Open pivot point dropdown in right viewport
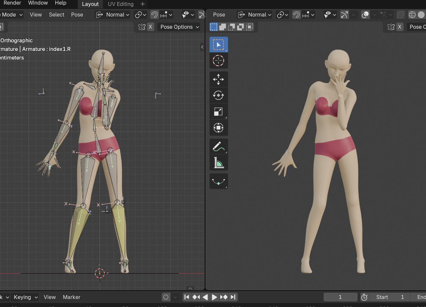 pos(283,15)
